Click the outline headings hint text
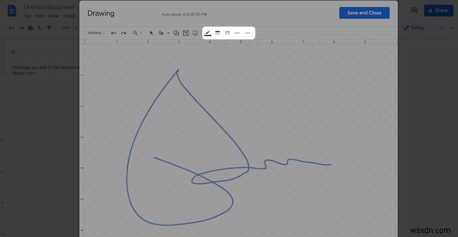458x237 pixels. 46,71
